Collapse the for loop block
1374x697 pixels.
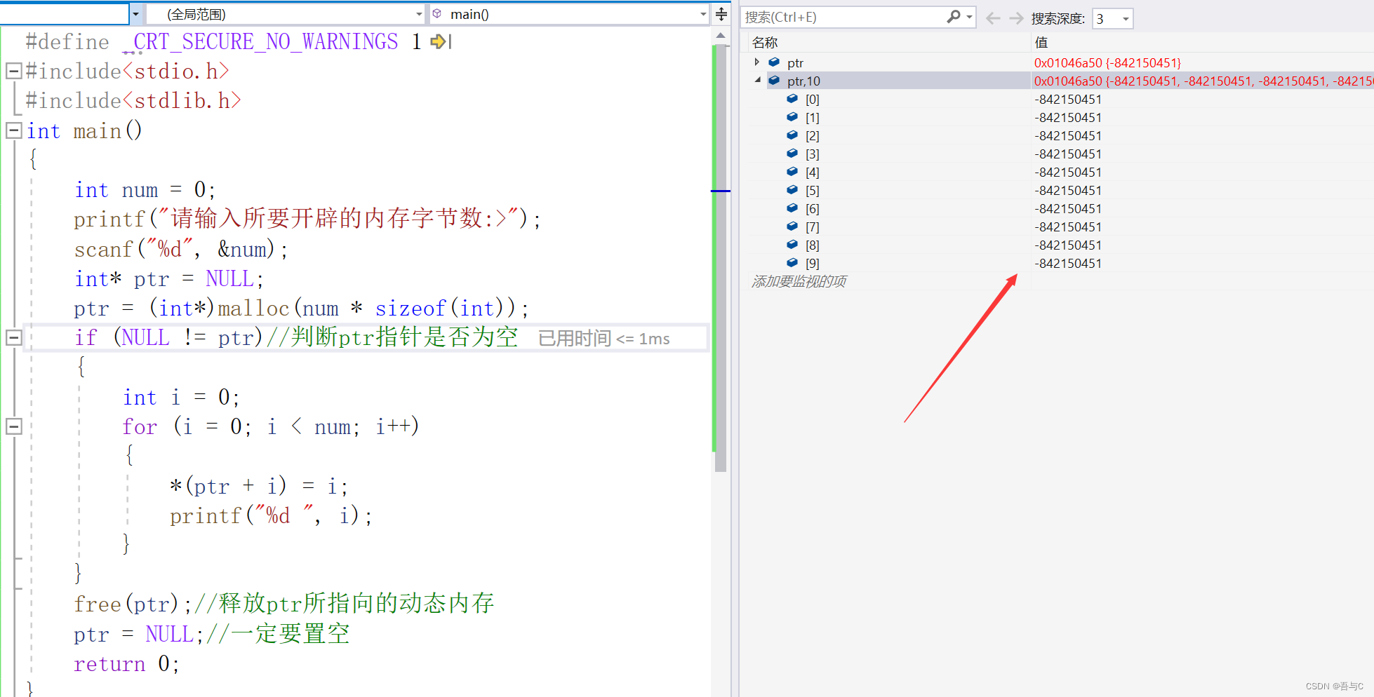[x=13, y=426]
